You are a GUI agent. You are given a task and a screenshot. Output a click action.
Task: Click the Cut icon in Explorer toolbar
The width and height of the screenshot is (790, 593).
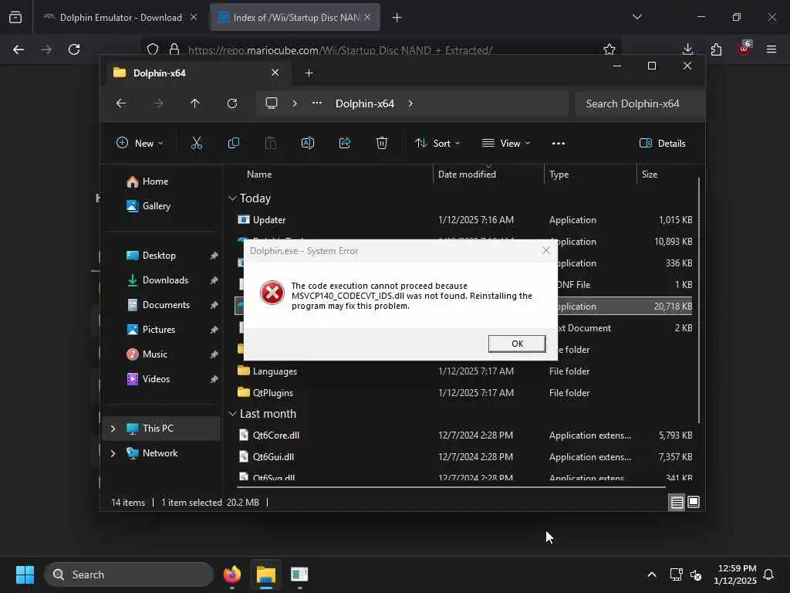197,143
